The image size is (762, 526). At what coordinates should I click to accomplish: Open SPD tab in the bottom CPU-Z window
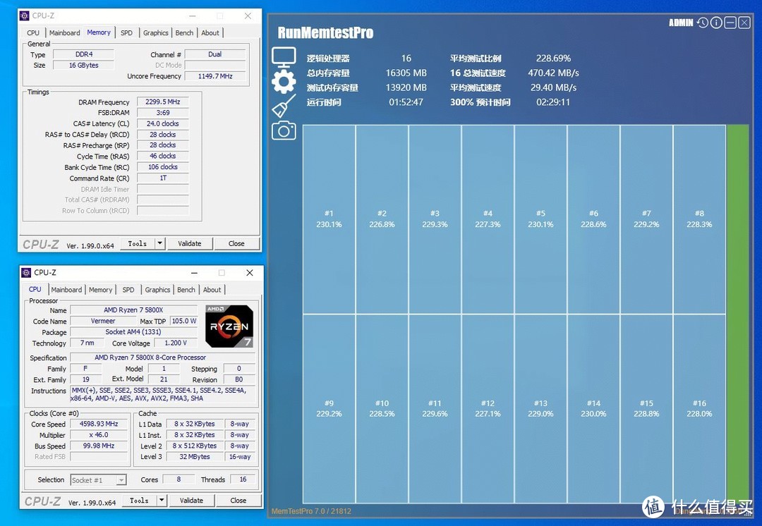(x=128, y=290)
